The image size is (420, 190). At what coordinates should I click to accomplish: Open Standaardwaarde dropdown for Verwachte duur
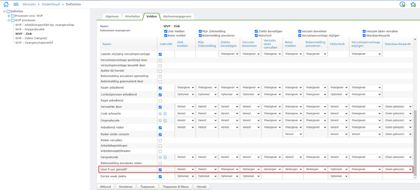pos(398,107)
